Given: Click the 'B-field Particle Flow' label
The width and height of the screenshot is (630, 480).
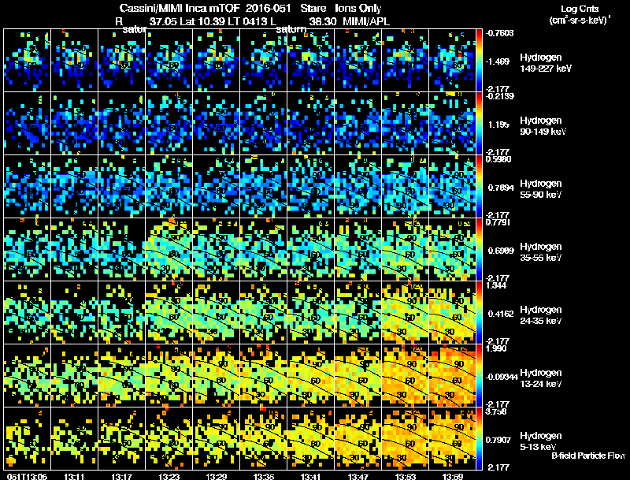Looking at the screenshot, I should pos(588,456).
